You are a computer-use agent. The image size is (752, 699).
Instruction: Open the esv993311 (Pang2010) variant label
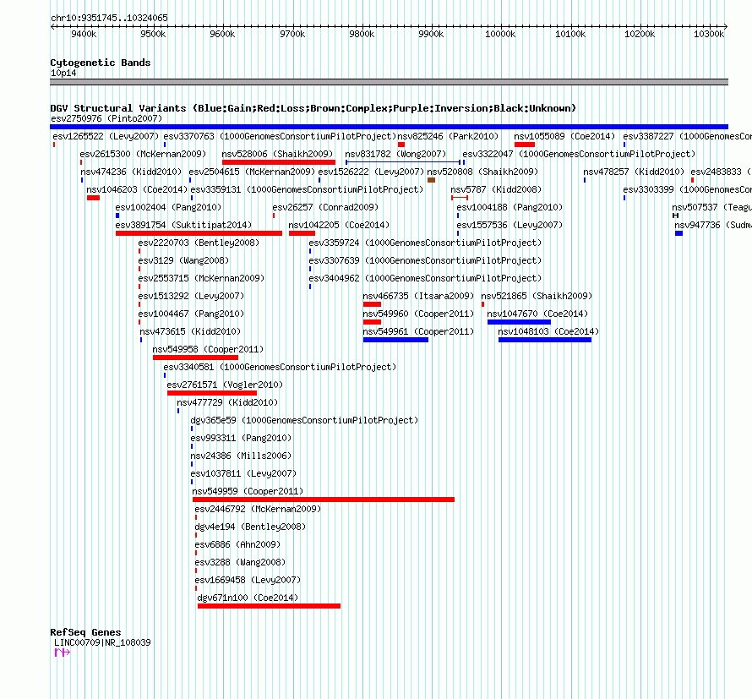coord(242,438)
